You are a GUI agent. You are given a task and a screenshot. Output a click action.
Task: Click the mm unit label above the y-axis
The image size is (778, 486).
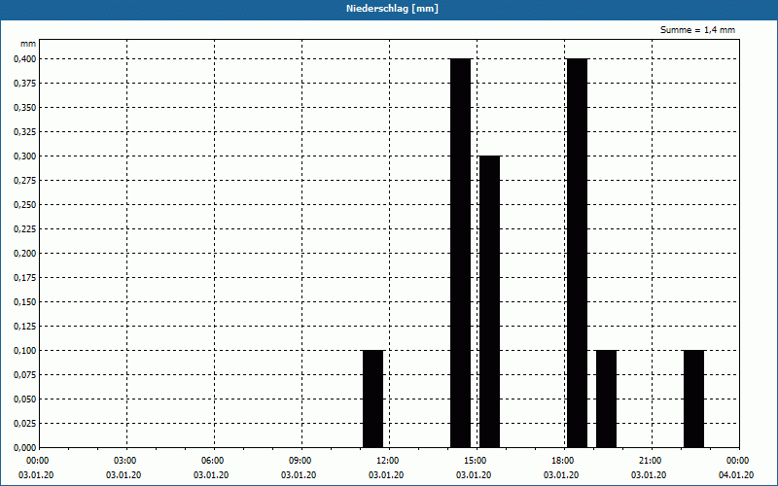(x=28, y=44)
